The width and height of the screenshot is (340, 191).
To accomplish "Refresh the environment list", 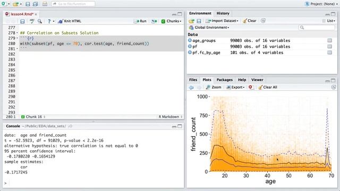I will coord(263,21).
